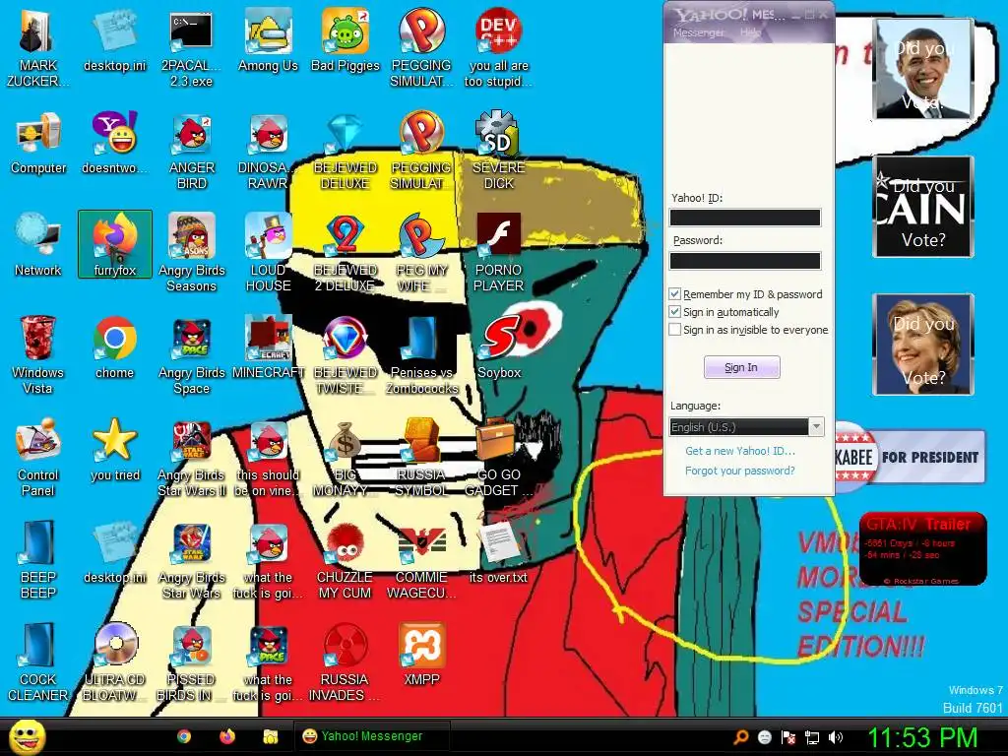Focus the Yahoo! ID field
Viewport: 1008px width, 756px height.
745,218
